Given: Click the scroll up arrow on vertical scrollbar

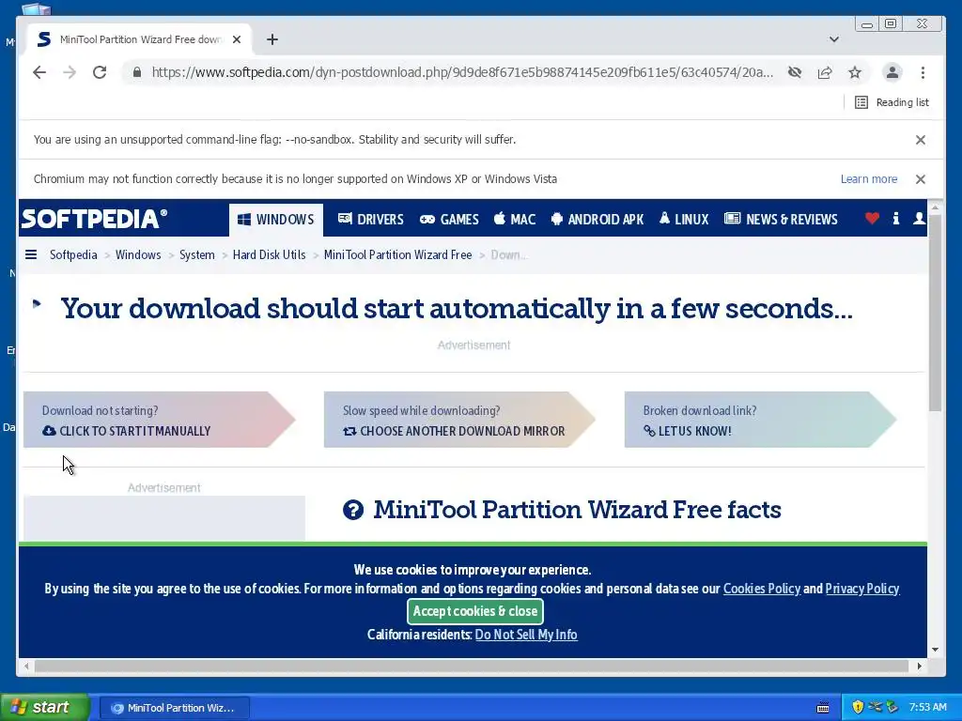Looking at the screenshot, I should 935,207.
